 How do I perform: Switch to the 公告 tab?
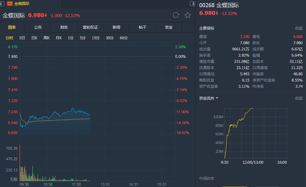[38, 27]
